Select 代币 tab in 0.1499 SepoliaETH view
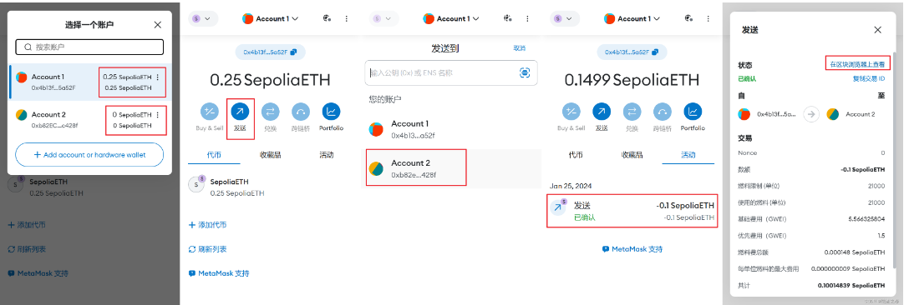The image size is (909, 305). tap(576, 155)
